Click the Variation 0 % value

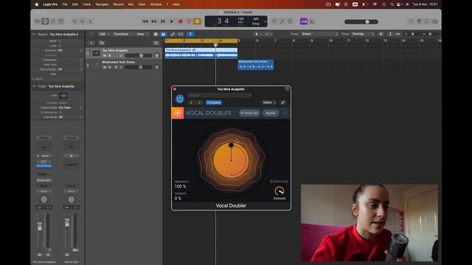click(178, 198)
